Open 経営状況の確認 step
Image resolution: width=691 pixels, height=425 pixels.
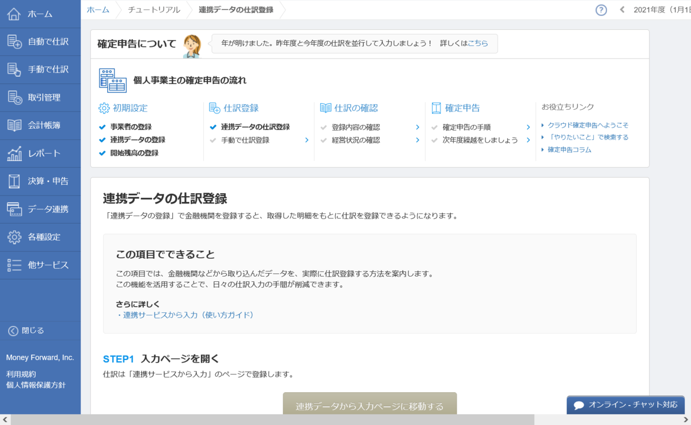tap(355, 140)
